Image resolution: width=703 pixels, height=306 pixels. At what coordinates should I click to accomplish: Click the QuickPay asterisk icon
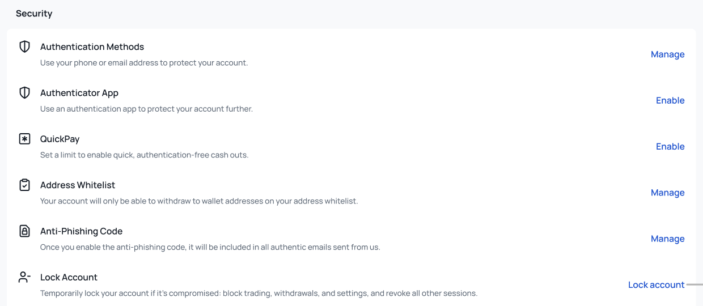pyautogui.click(x=24, y=139)
